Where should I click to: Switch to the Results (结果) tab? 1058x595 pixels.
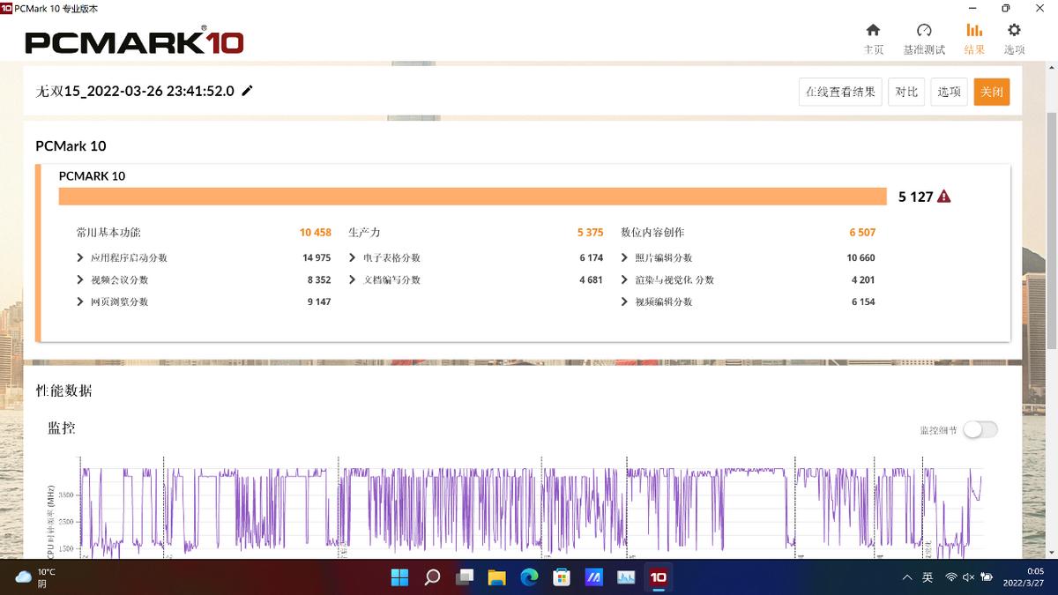point(974,38)
